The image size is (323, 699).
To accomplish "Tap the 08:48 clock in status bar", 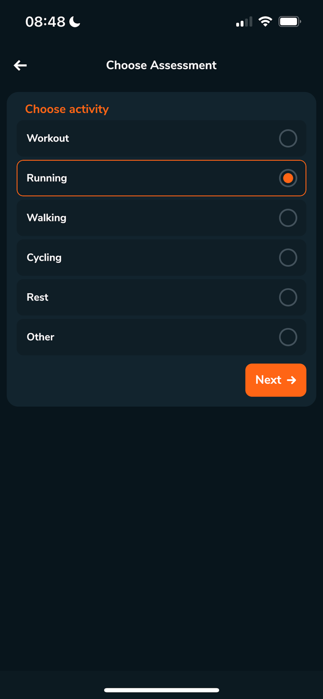I will [45, 21].
